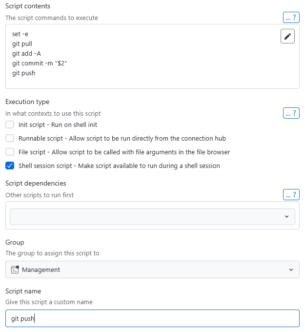This screenshot has width=305, height=332.
Task: Uncheck the Shell session script checkbox
Action: 10,166
